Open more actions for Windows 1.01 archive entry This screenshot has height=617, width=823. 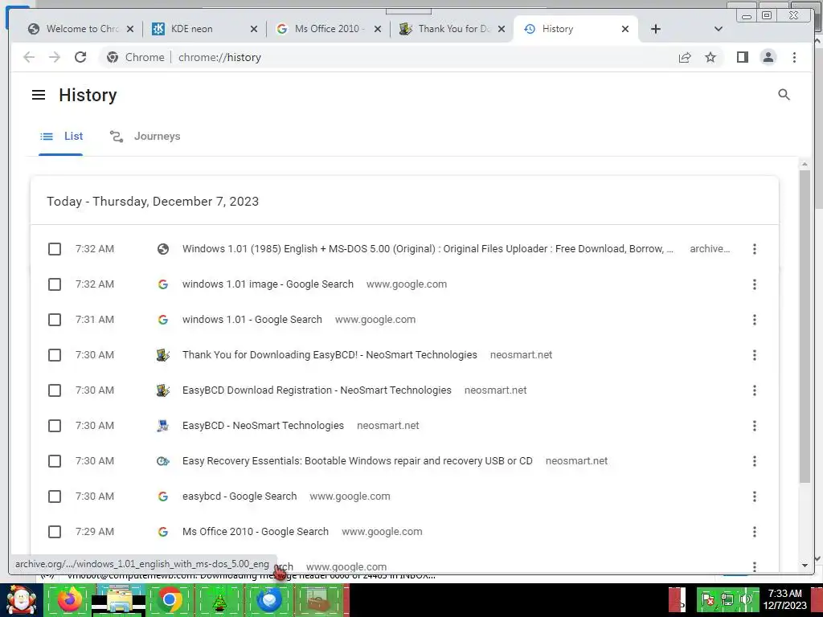(x=754, y=249)
